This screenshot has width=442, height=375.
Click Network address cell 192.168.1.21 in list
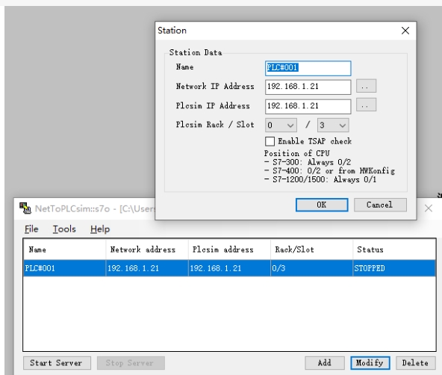click(x=147, y=268)
